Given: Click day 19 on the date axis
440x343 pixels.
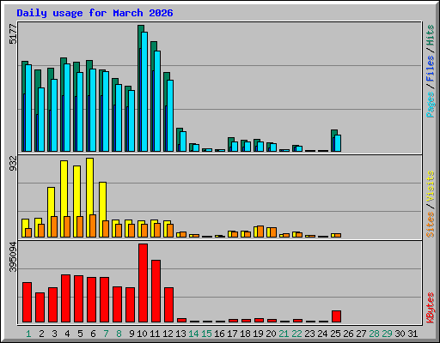Looking at the screenshot, I should point(258,334).
